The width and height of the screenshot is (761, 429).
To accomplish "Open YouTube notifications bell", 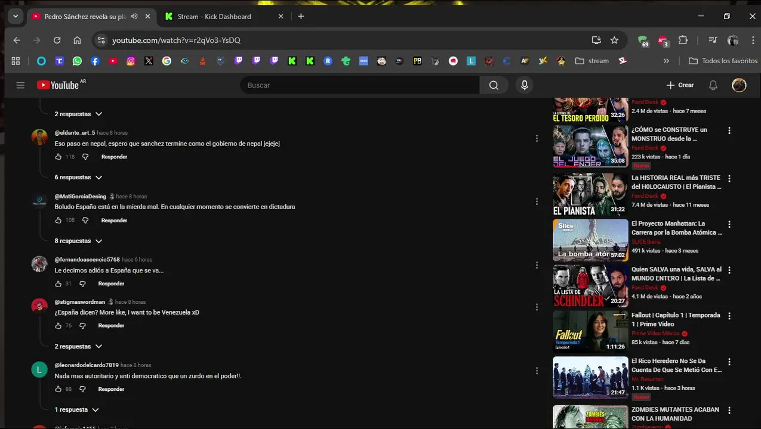I will coord(713,85).
